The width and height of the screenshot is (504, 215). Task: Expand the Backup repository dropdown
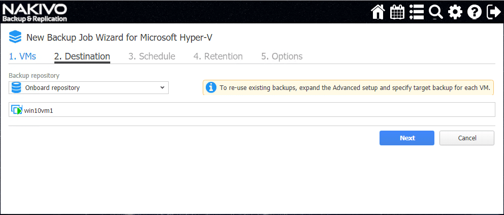[89, 87]
